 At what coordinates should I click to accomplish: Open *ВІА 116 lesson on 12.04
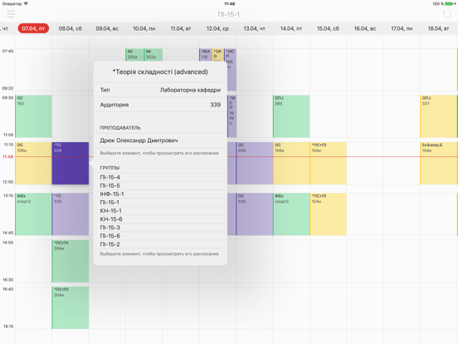206,55
